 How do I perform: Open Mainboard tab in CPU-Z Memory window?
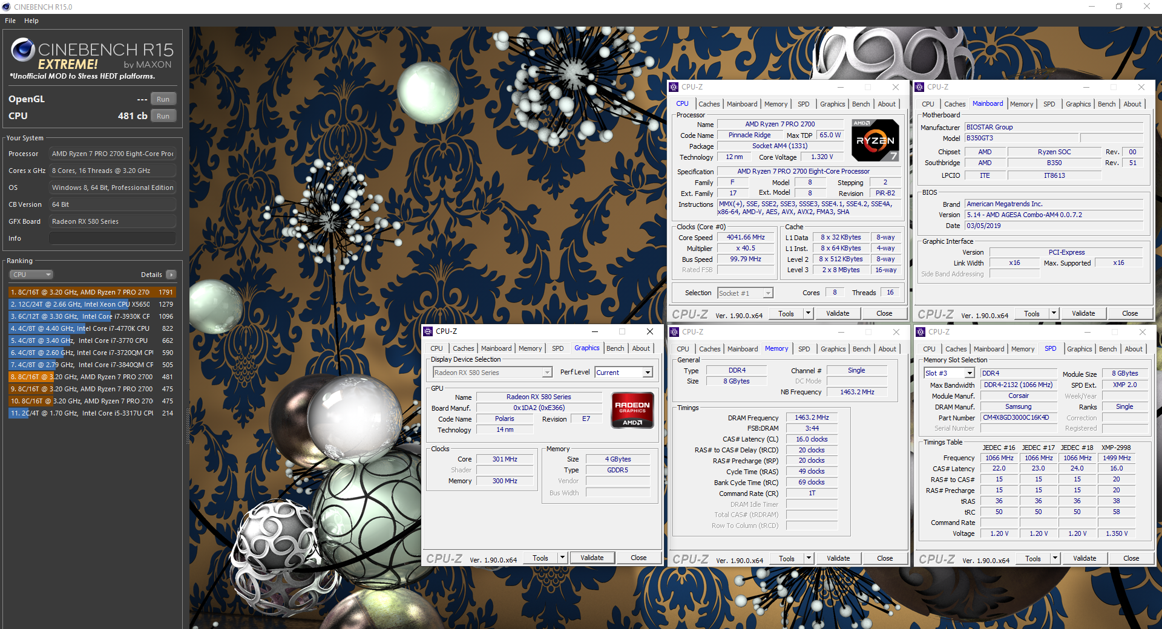click(743, 349)
